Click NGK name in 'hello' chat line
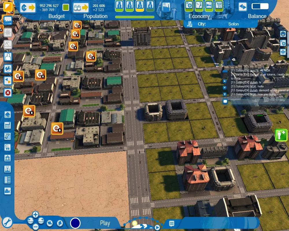This screenshot has width=289, height=231. tap(253, 86)
